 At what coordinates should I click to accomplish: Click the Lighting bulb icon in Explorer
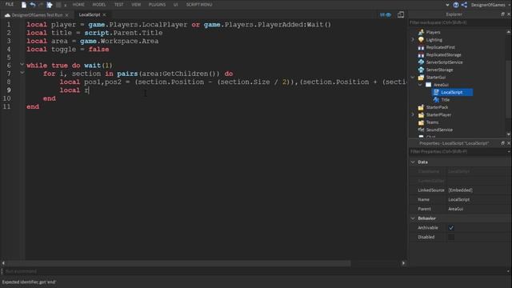[421, 39]
